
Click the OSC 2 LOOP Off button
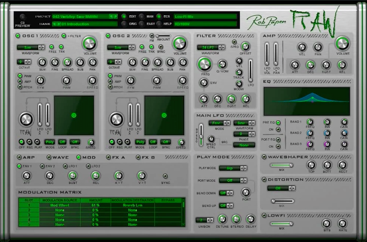point(153,142)
